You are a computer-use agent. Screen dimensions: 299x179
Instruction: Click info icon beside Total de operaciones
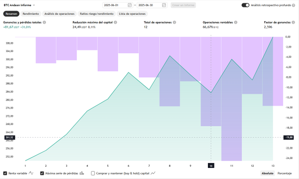coord(175,22)
